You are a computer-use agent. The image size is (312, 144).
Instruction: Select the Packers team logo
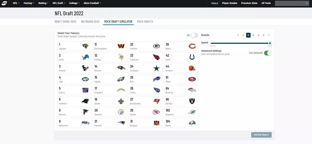[x=156, y=46]
